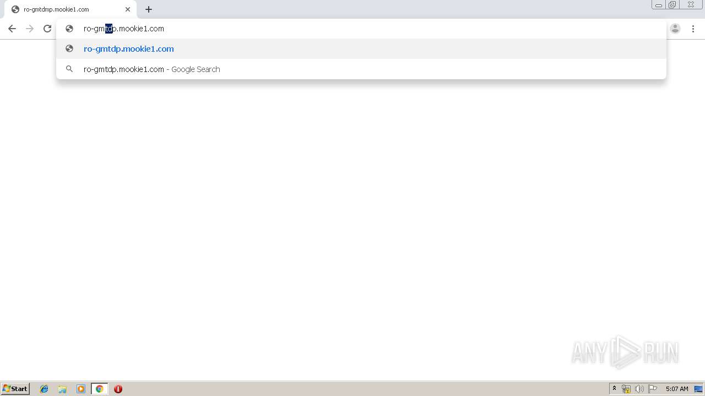
Task: Restore down the Chrome window
Action: click(x=673, y=5)
